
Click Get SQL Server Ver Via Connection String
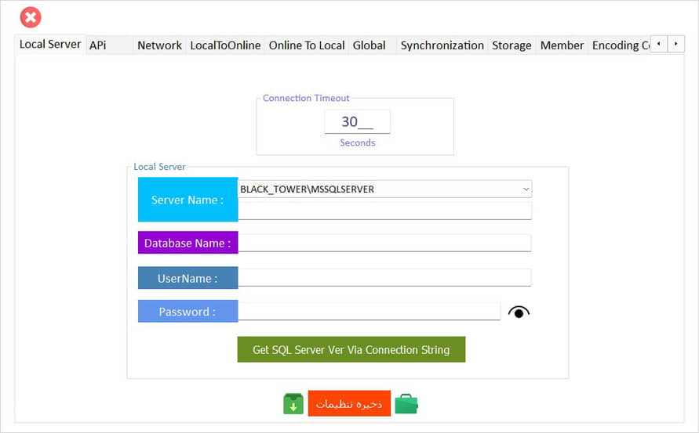coord(351,350)
